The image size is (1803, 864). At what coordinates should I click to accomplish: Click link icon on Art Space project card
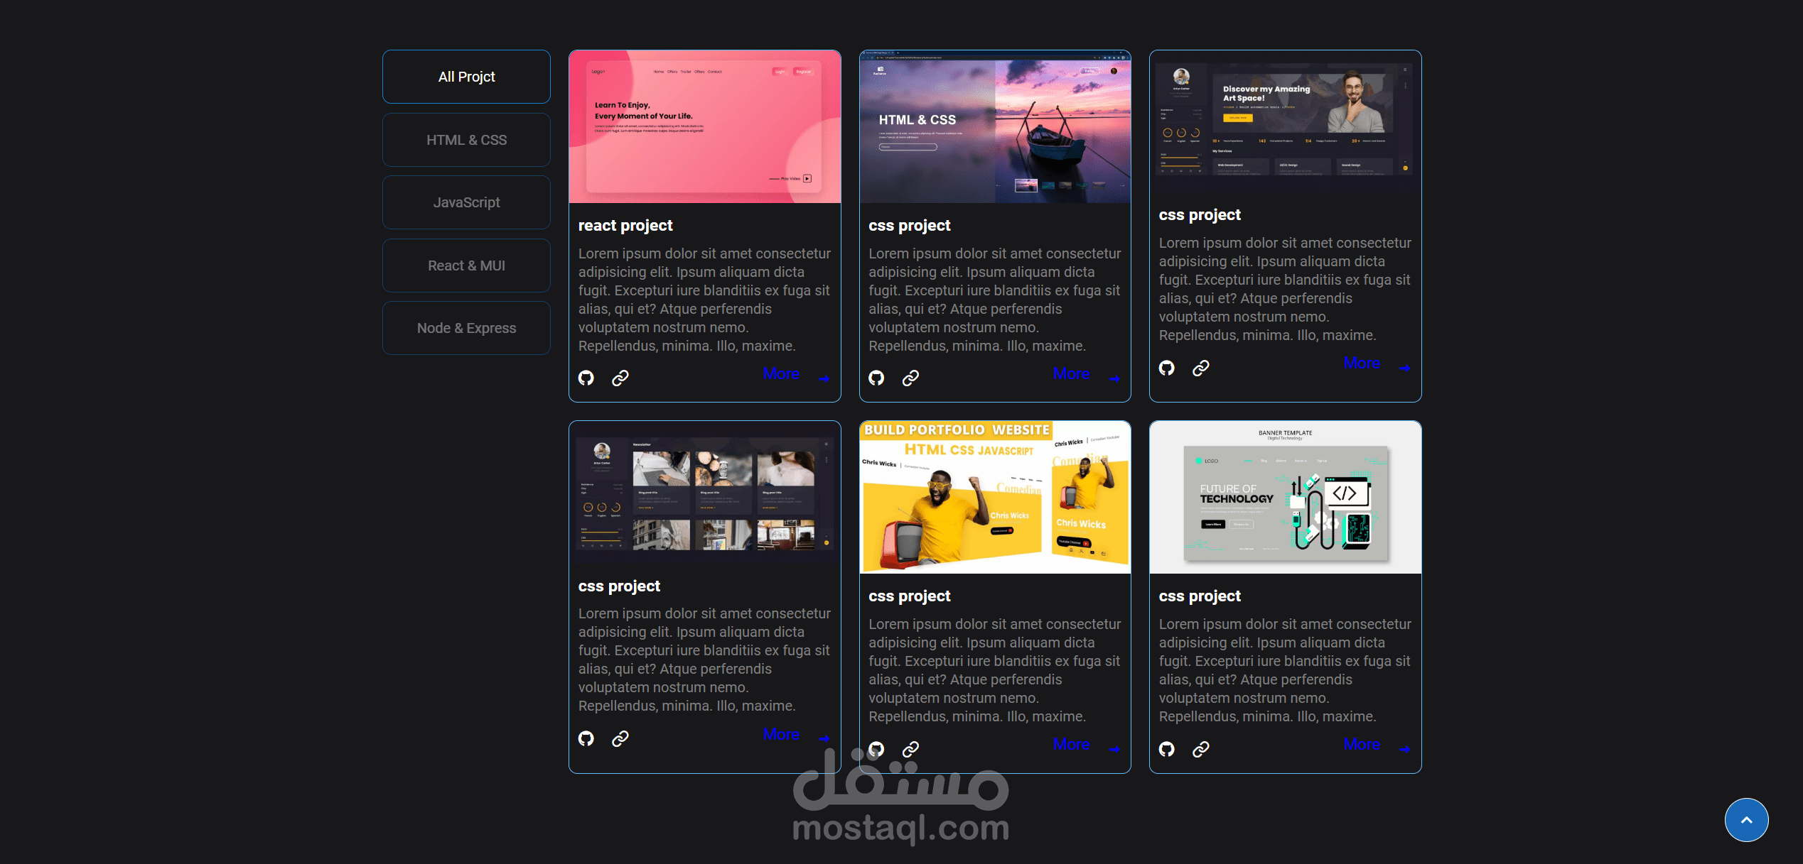click(x=1200, y=368)
